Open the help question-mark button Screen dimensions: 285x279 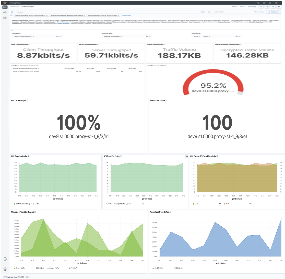[x=279, y=7]
